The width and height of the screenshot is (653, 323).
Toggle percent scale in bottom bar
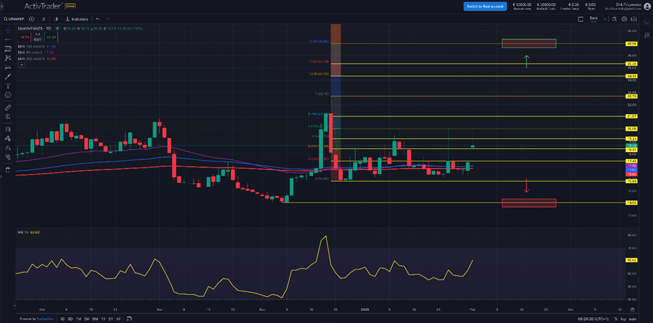pyautogui.click(x=615, y=319)
